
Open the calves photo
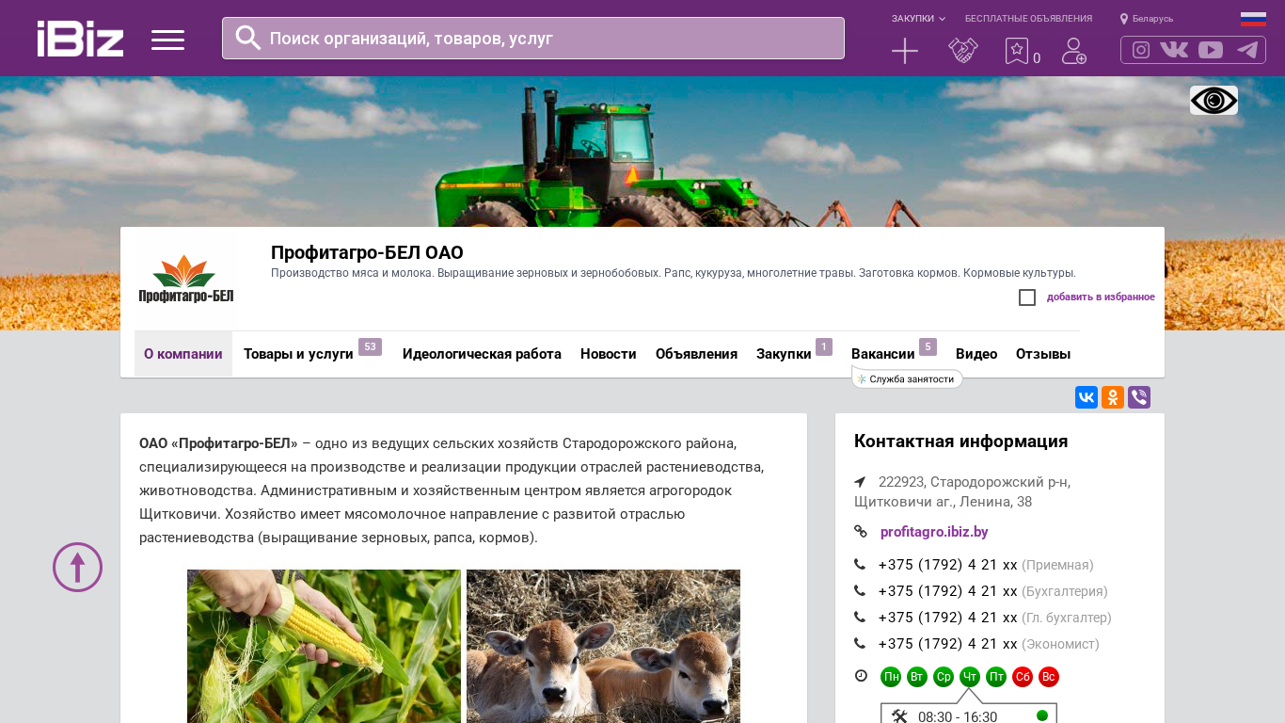[603, 646]
